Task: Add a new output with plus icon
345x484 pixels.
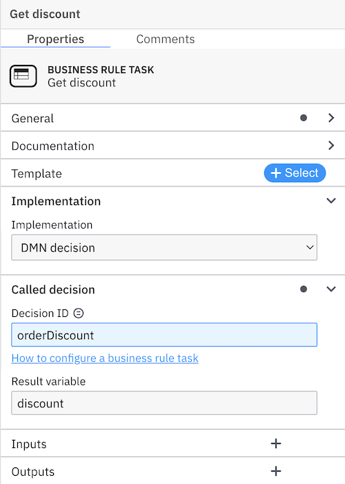Action: pyautogui.click(x=276, y=471)
